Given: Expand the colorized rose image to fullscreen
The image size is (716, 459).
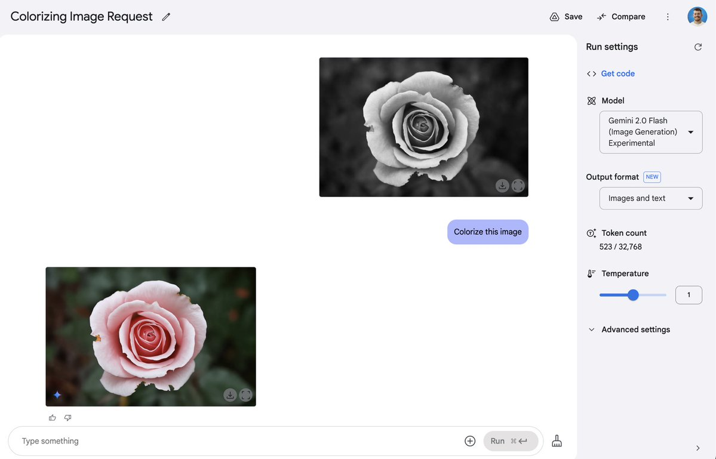Looking at the screenshot, I should coord(246,395).
